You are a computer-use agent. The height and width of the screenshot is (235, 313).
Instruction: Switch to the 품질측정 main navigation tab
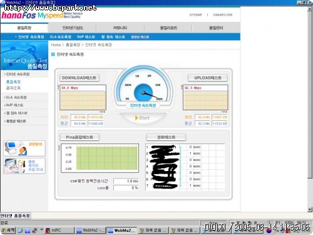click(24, 28)
